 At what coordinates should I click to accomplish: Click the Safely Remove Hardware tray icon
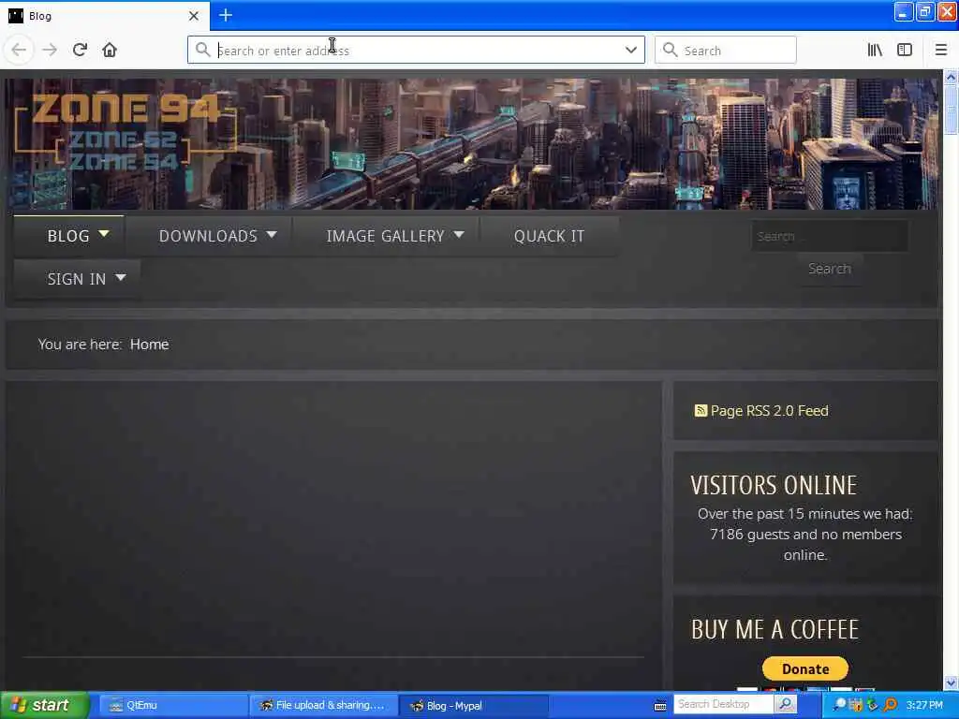[x=873, y=705]
